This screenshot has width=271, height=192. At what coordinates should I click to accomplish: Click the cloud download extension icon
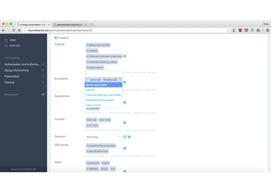tap(258, 30)
